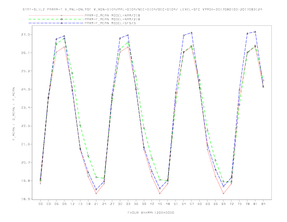
Task: Click x-axis forecast hour label 12
Action: pos(72,204)
